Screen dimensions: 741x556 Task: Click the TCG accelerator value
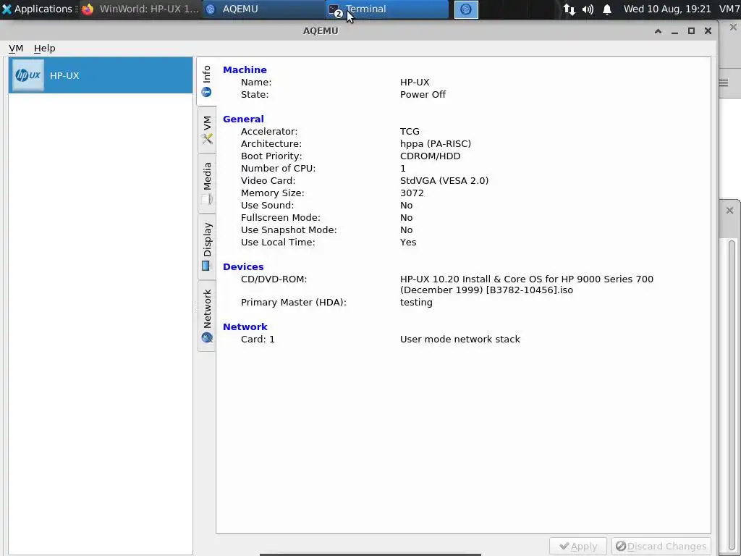coord(410,132)
